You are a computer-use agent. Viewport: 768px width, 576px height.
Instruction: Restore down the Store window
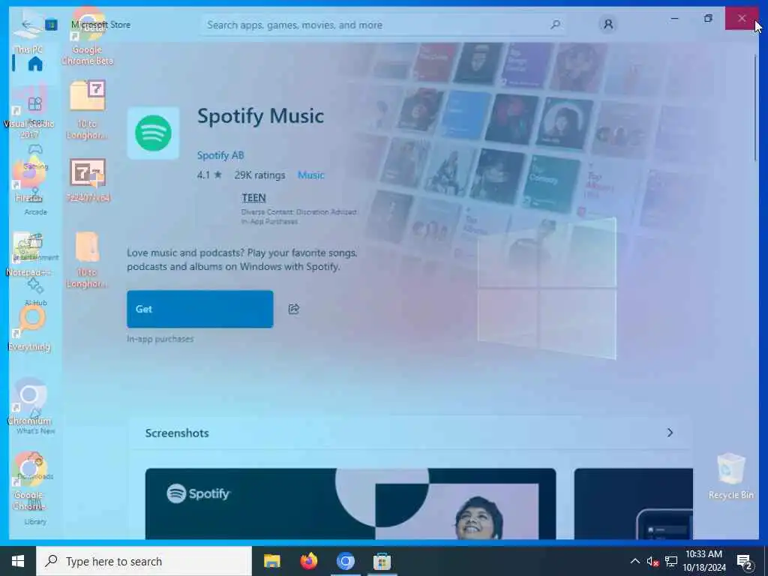pos(708,19)
